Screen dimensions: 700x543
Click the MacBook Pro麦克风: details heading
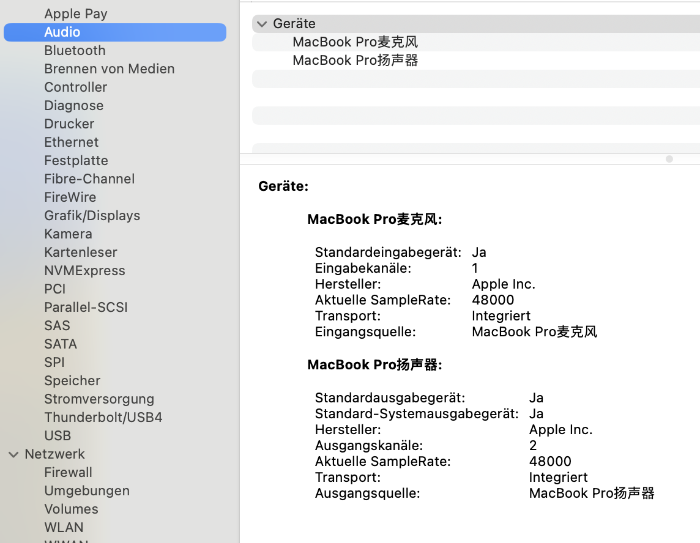(x=375, y=220)
